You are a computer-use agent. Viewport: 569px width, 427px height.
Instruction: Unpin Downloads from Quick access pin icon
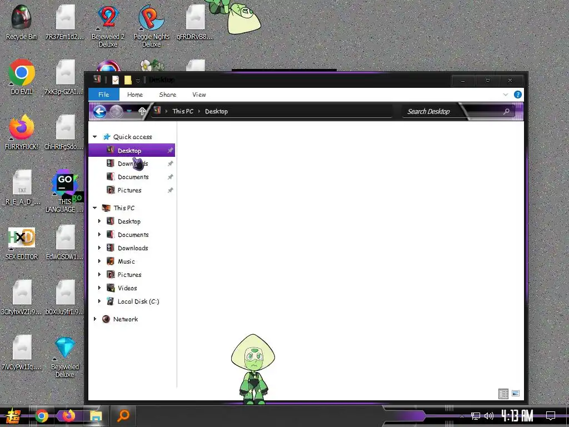coord(170,164)
